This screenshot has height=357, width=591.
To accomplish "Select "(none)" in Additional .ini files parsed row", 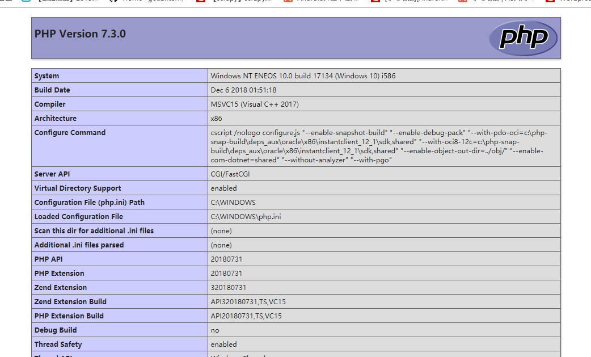I will (x=221, y=245).
